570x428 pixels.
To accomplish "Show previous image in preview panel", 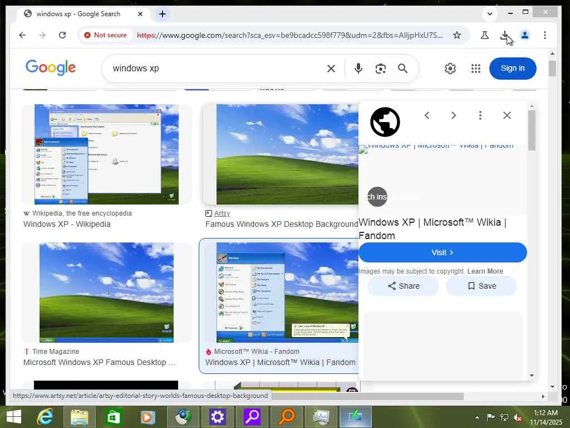I will (427, 115).
